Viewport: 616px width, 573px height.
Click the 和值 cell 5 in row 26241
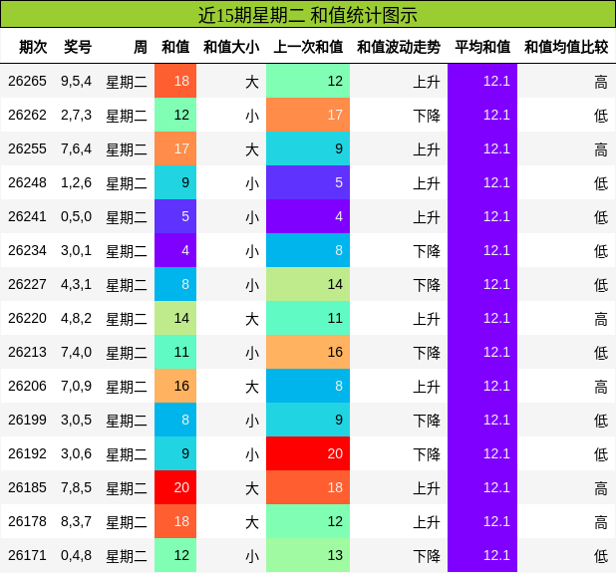pos(175,216)
